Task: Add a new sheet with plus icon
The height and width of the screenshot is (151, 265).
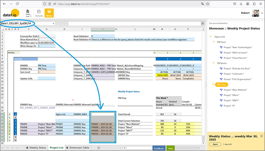Action: tap(99, 148)
